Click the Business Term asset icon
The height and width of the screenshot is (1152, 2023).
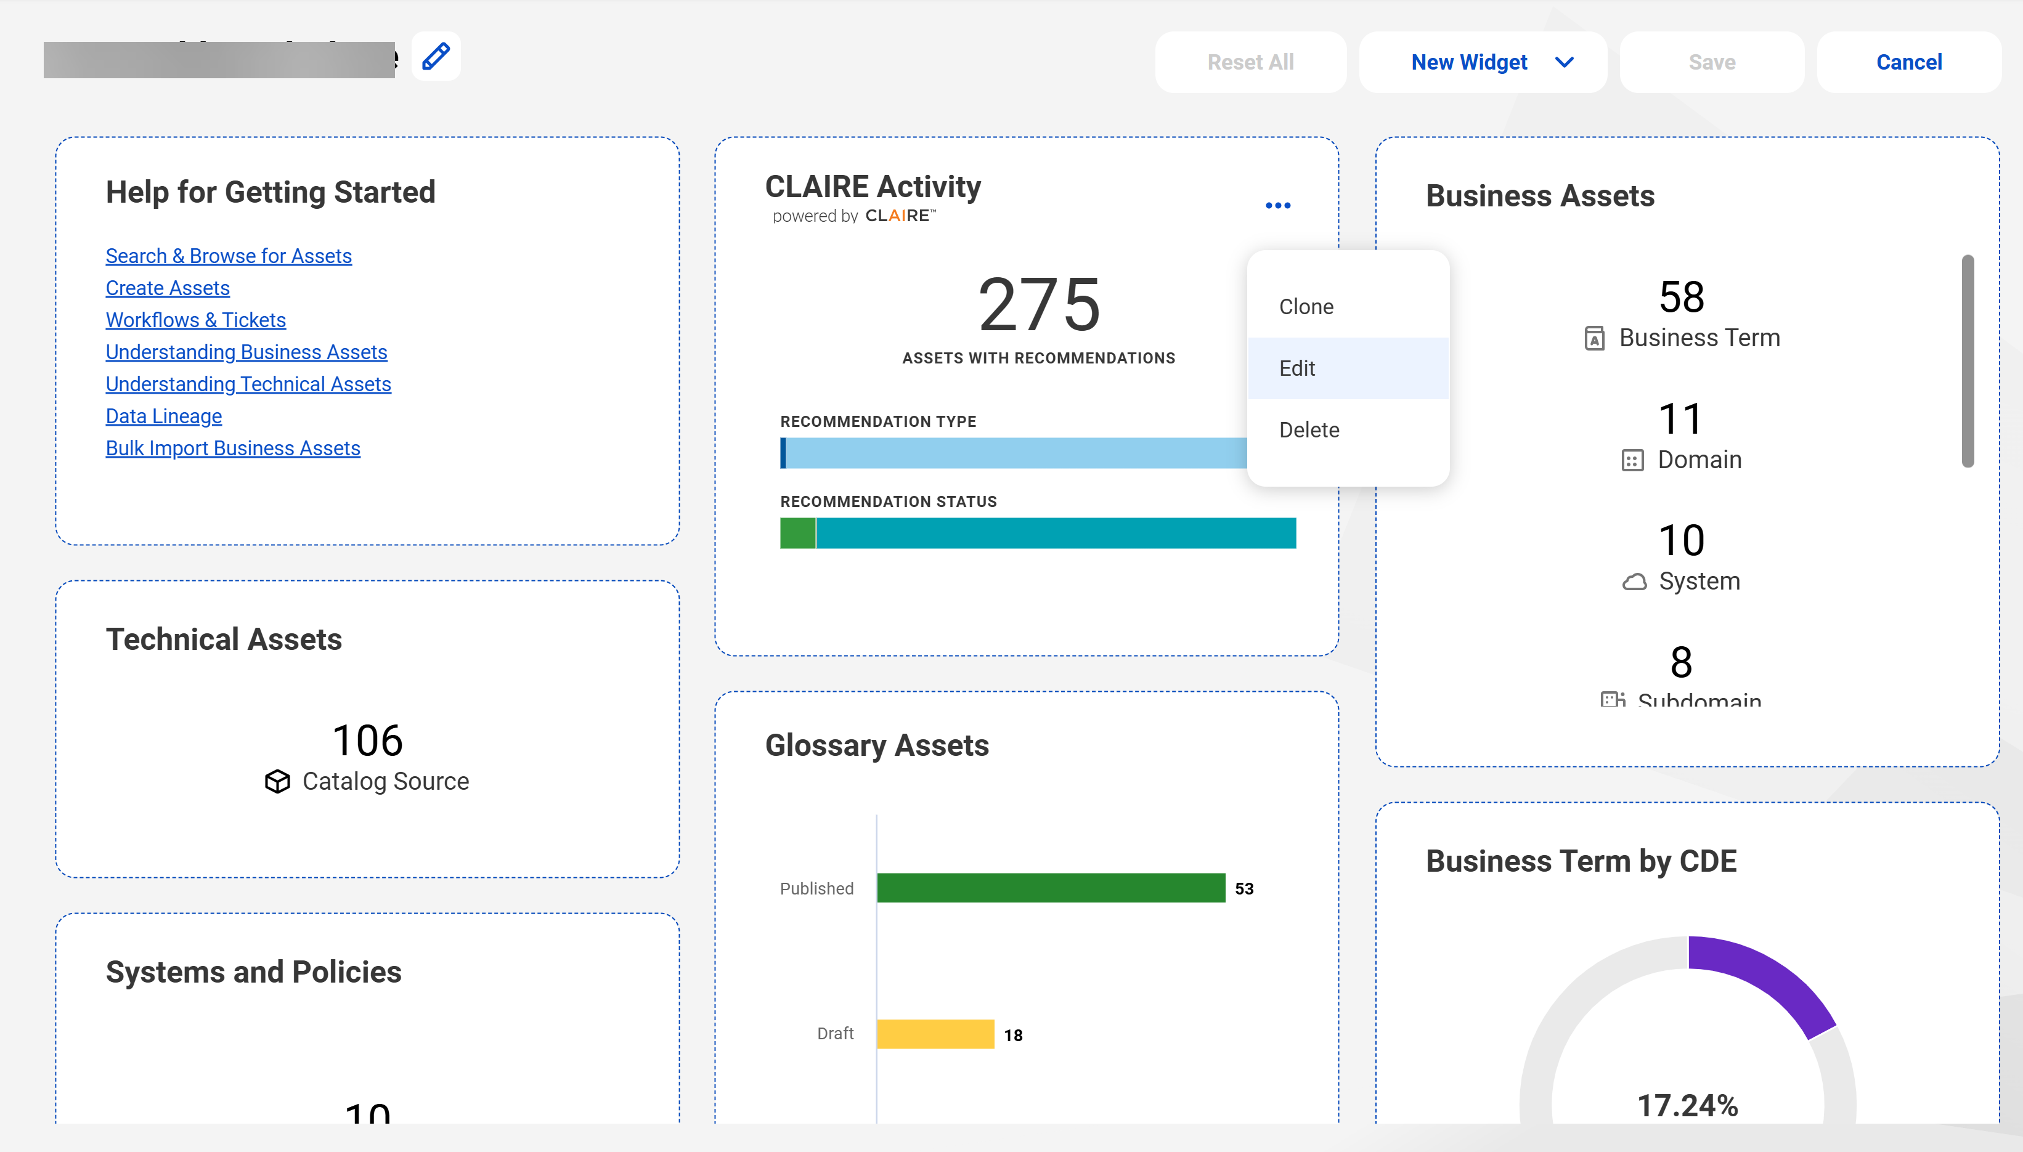[1594, 339]
